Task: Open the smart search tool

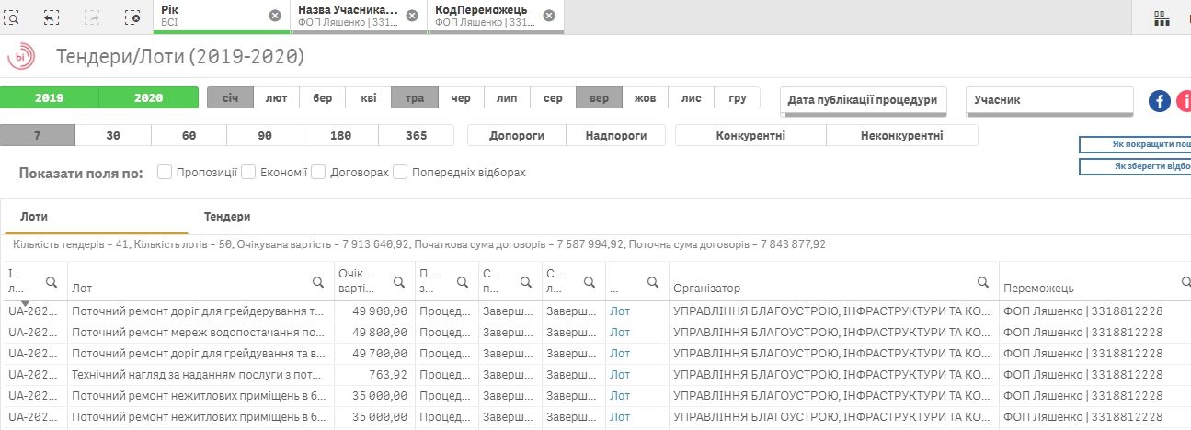Action: click(x=13, y=17)
